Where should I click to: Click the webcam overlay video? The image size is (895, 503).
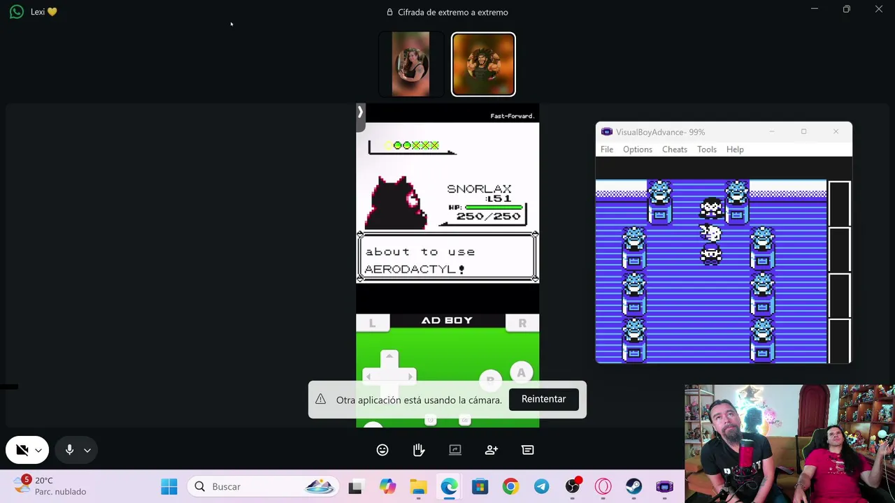coord(789,444)
